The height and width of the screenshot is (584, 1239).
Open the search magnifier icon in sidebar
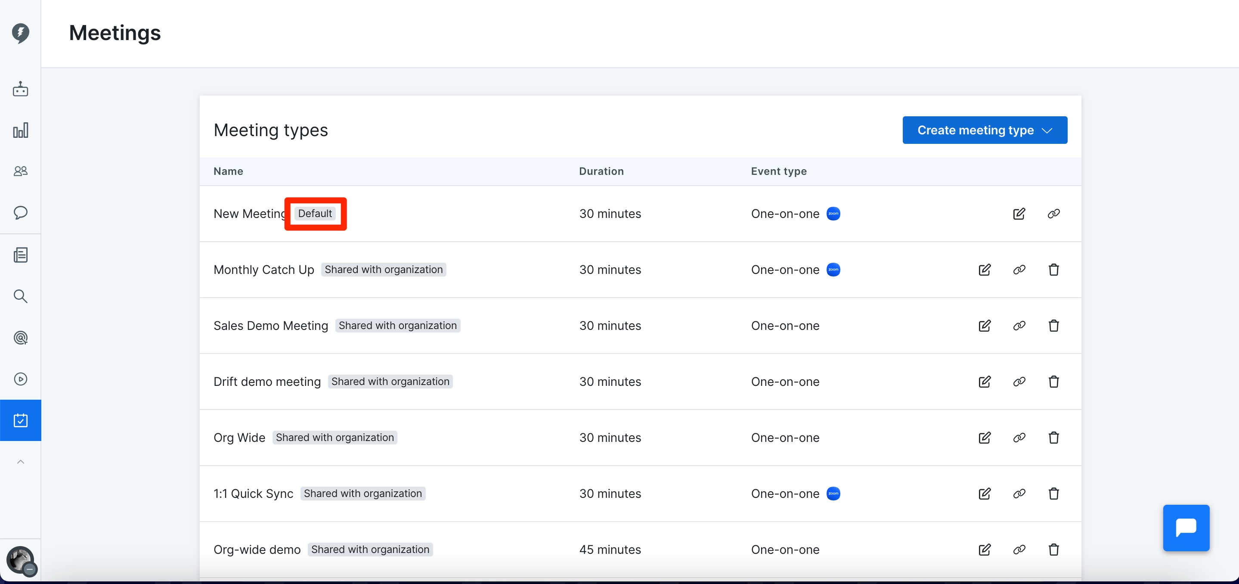[20, 296]
